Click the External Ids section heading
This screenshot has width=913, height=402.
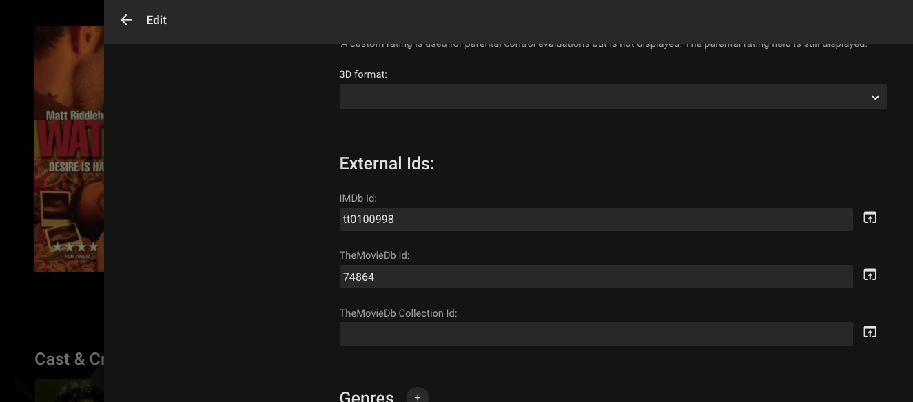[x=387, y=164]
